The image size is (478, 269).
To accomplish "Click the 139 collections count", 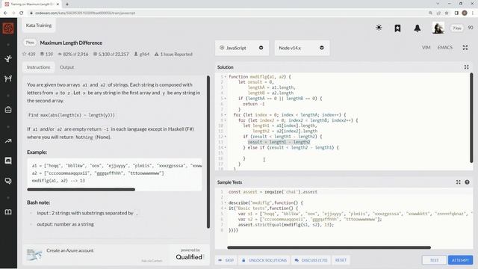I will pyautogui.click(x=46, y=54).
